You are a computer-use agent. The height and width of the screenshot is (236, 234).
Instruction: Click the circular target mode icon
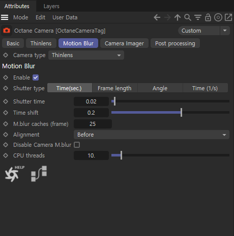(218, 17)
